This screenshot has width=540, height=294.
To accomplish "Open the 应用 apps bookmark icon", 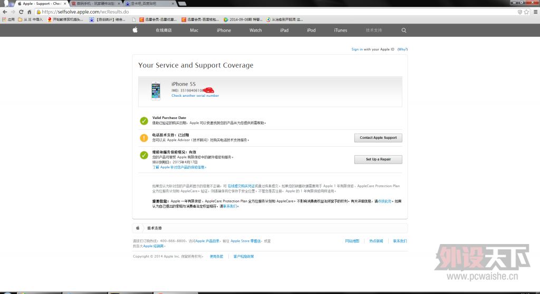I will (x=8, y=19).
